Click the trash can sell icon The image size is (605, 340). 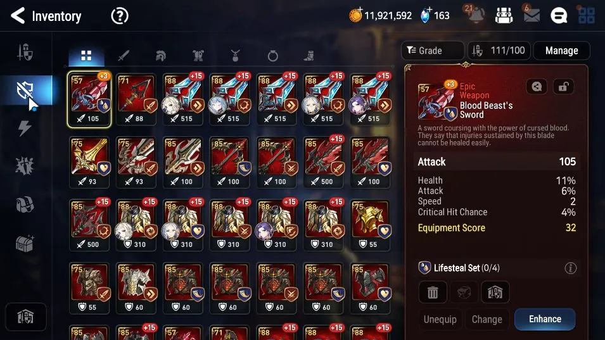click(433, 293)
